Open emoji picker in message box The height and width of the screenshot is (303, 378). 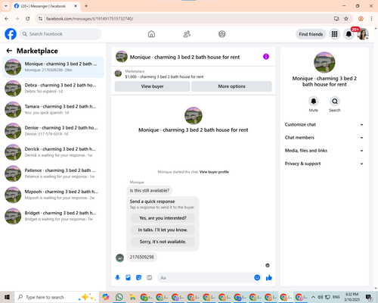(257, 277)
